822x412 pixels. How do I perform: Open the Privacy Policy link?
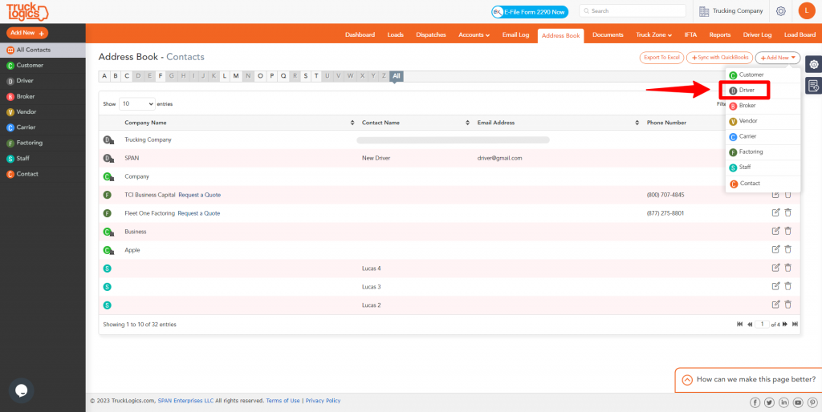coord(323,401)
